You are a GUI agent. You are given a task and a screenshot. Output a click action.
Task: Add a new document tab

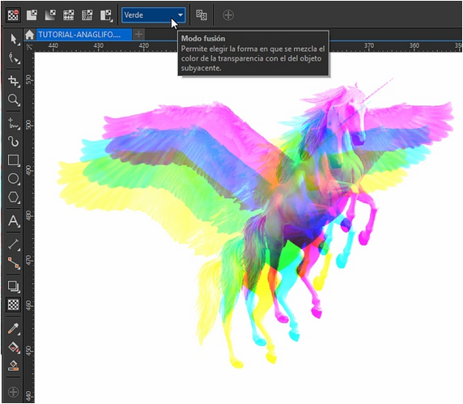[x=138, y=35]
